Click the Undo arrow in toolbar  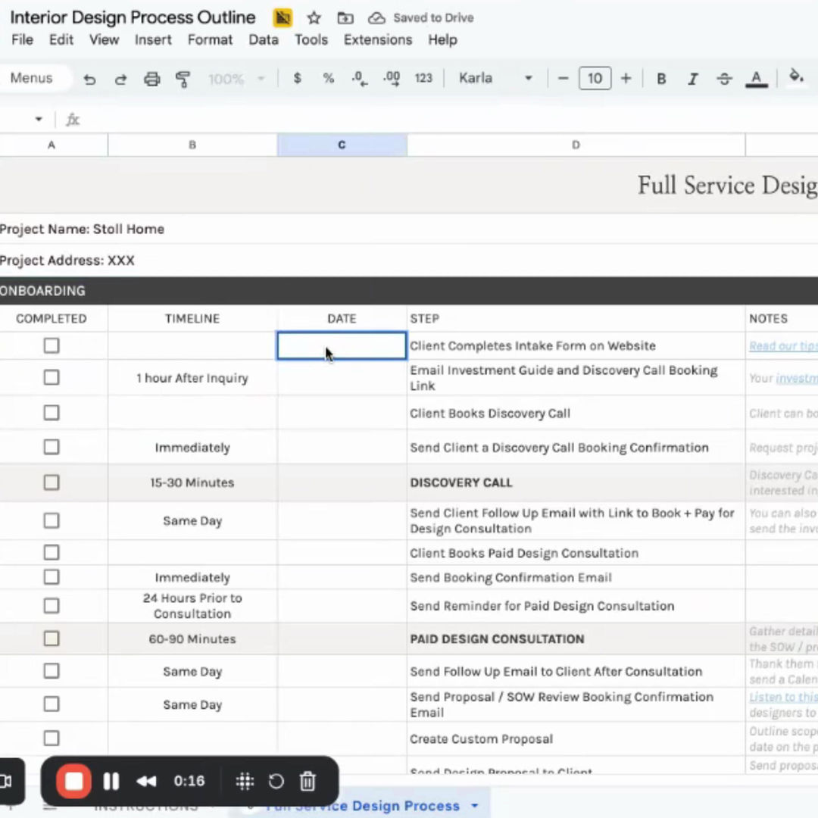point(89,79)
